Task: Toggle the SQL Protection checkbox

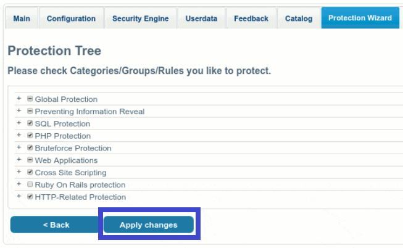Action: click(x=30, y=123)
